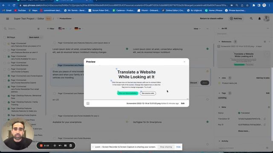
Task: Open the German target locale dropdown
Action: (78, 28)
